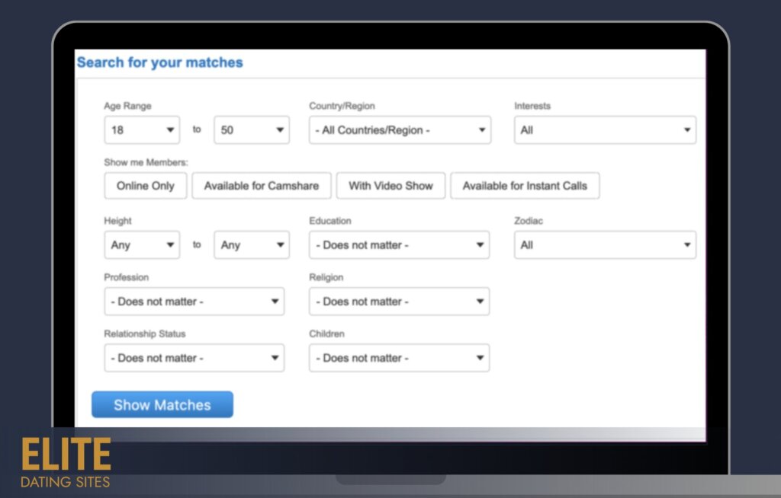The height and width of the screenshot is (498, 781).
Task: Click the Elite Dating Sites logo
Action: click(x=66, y=462)
